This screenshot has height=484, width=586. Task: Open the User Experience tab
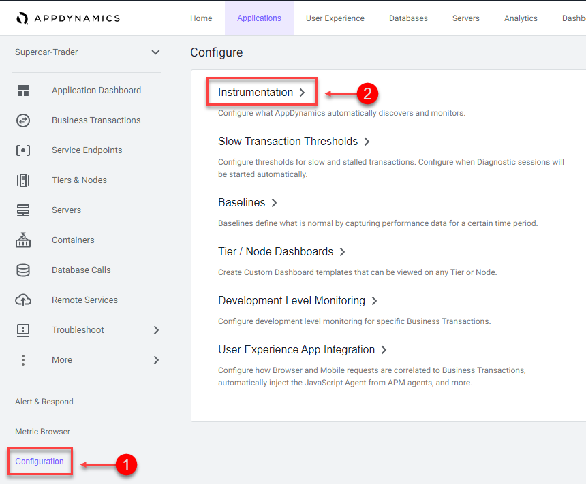pyautogui.click(x=335, y=18)
